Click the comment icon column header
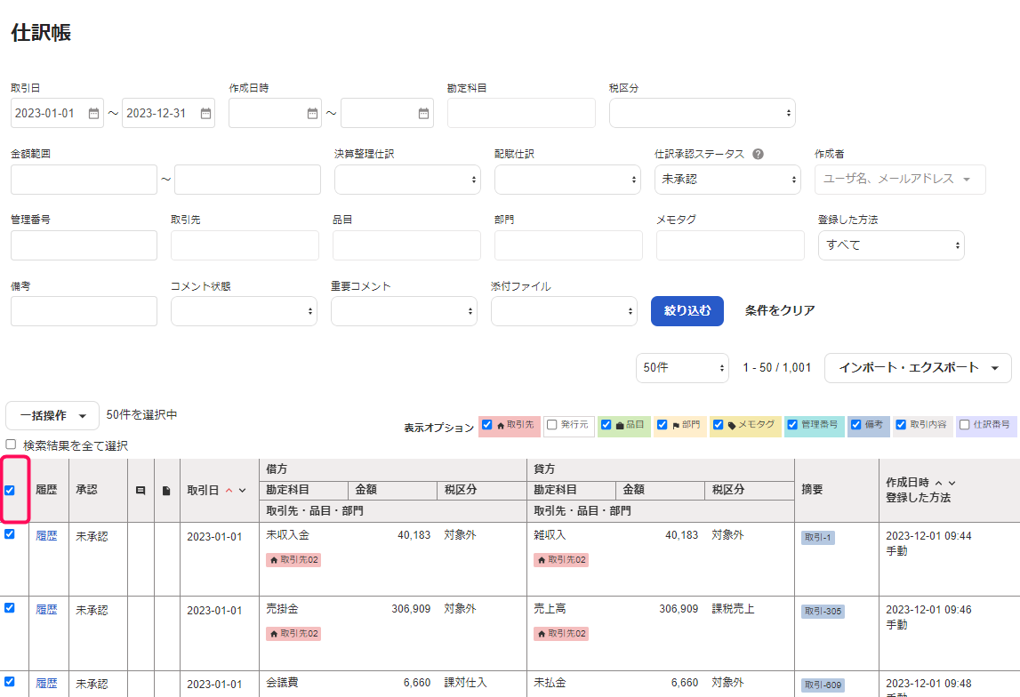This screenshot has width=1020, height=697. 141,491
